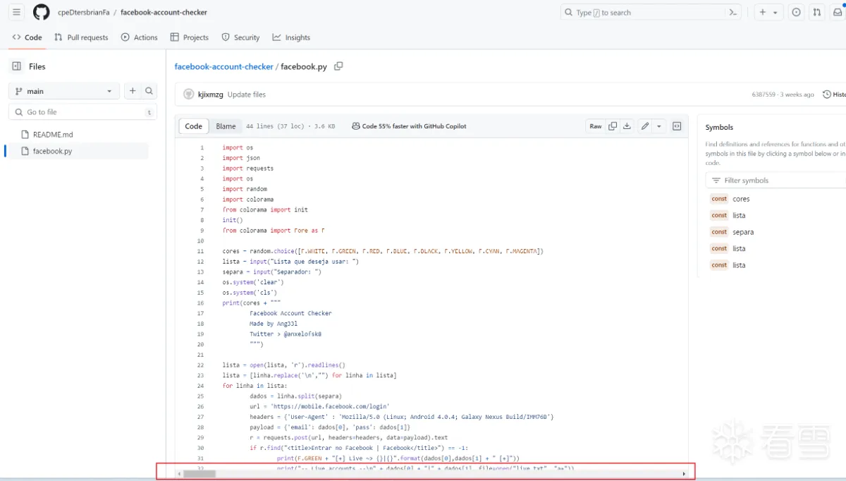The height and width of the screenshot is (481, 846).
Task: Open the file History icon
Action: (x=827, y=95)
